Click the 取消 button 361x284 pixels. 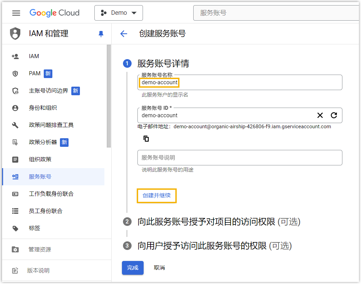[x=159, y=268]
